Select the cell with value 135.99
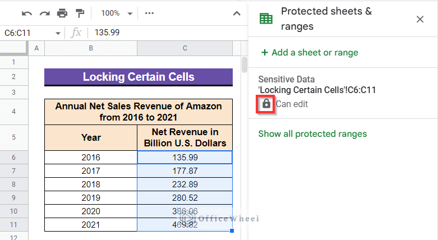This screenshot has height=240, width=438. (185, 158)
